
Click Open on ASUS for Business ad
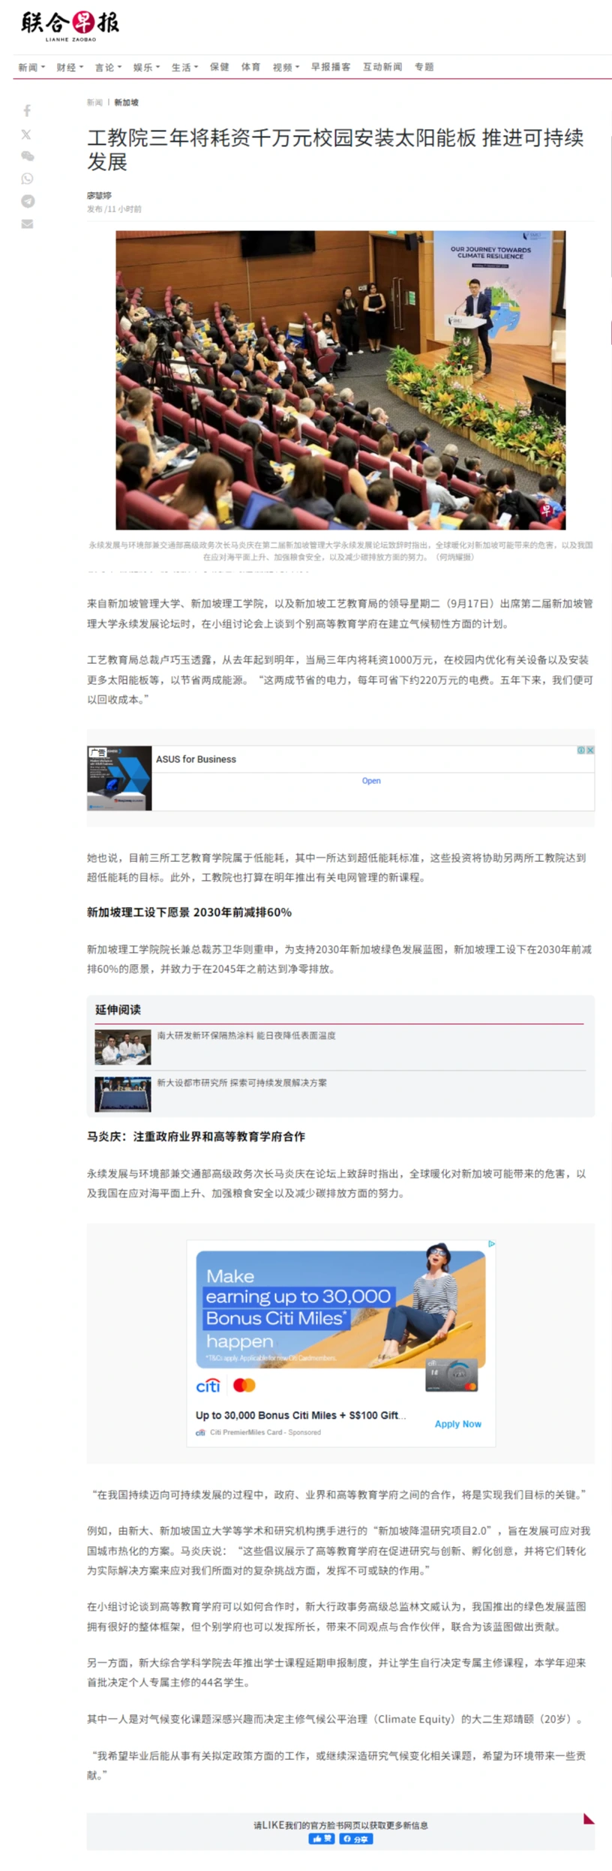click(x=371, y=781)
